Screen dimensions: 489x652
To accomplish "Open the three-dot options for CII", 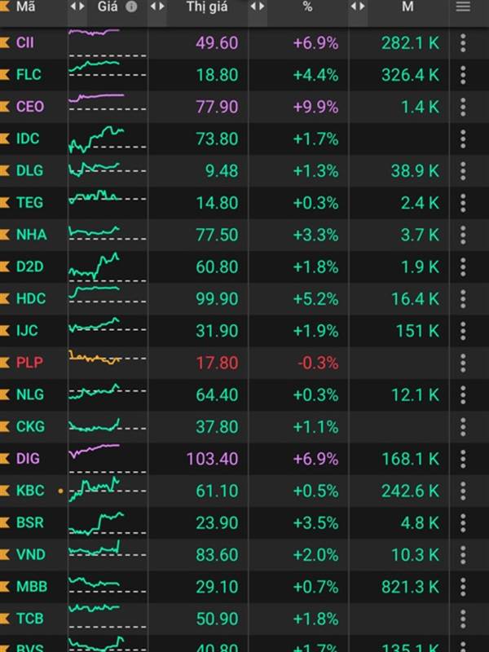I will click(x=463, y=43).
